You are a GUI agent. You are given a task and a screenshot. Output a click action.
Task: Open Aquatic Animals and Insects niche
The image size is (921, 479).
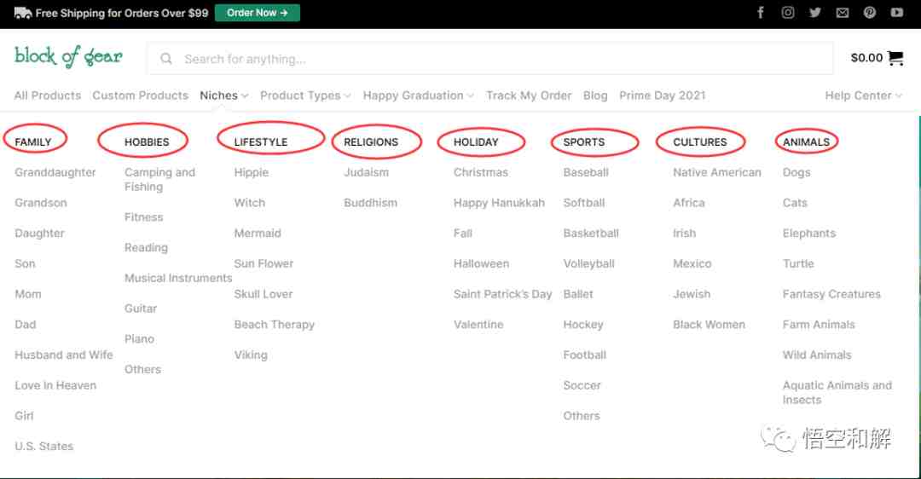[837, 393]
